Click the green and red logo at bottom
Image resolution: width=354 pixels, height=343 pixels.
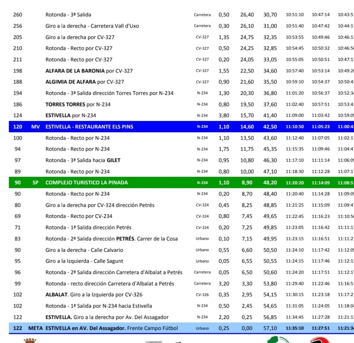278,339
